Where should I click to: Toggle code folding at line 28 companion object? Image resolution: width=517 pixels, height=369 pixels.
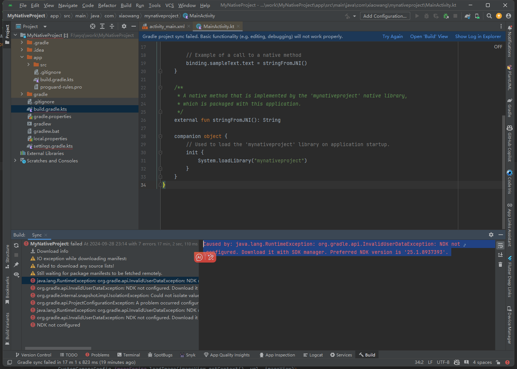(x=161, y=136)
